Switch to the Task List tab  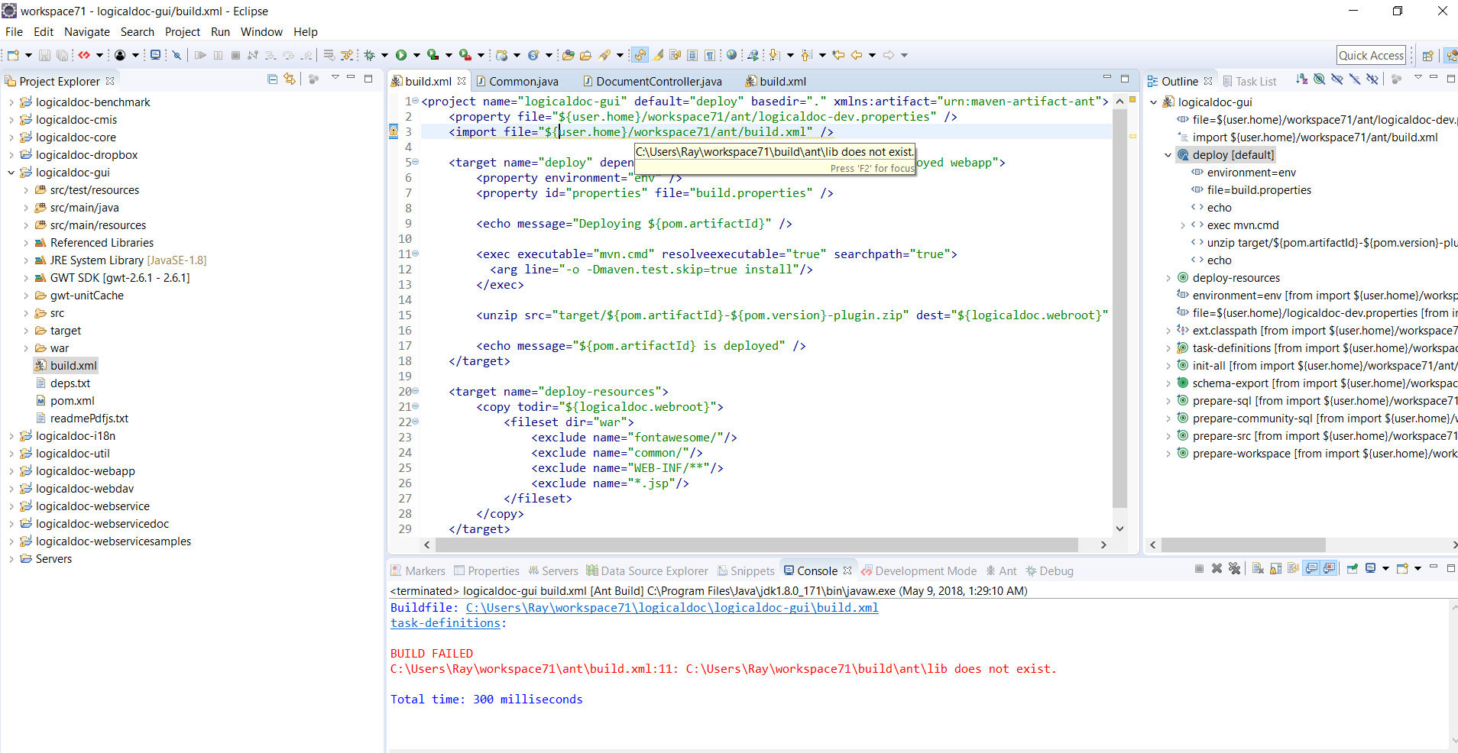(1249, 82)
